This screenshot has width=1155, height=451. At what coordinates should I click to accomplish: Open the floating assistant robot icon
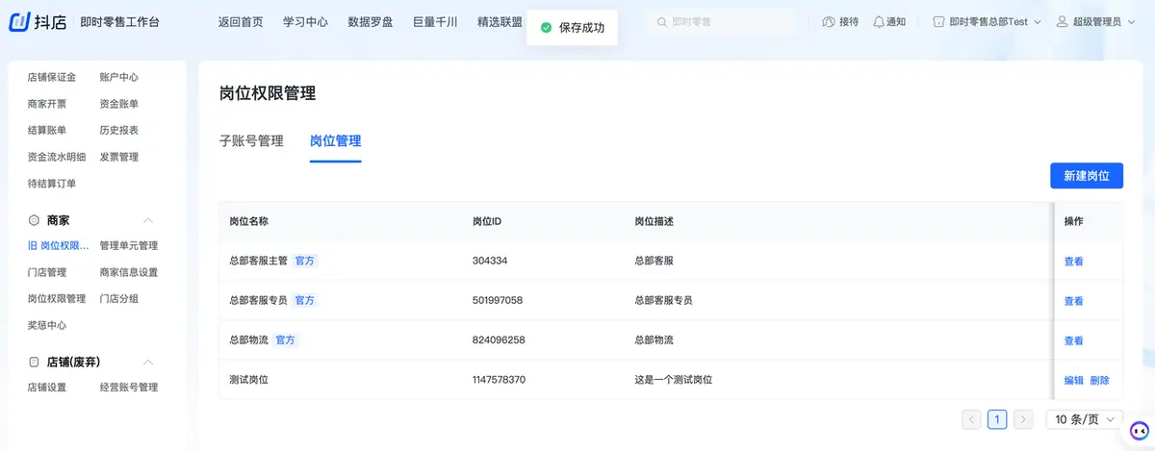(x=1139, y=430)
